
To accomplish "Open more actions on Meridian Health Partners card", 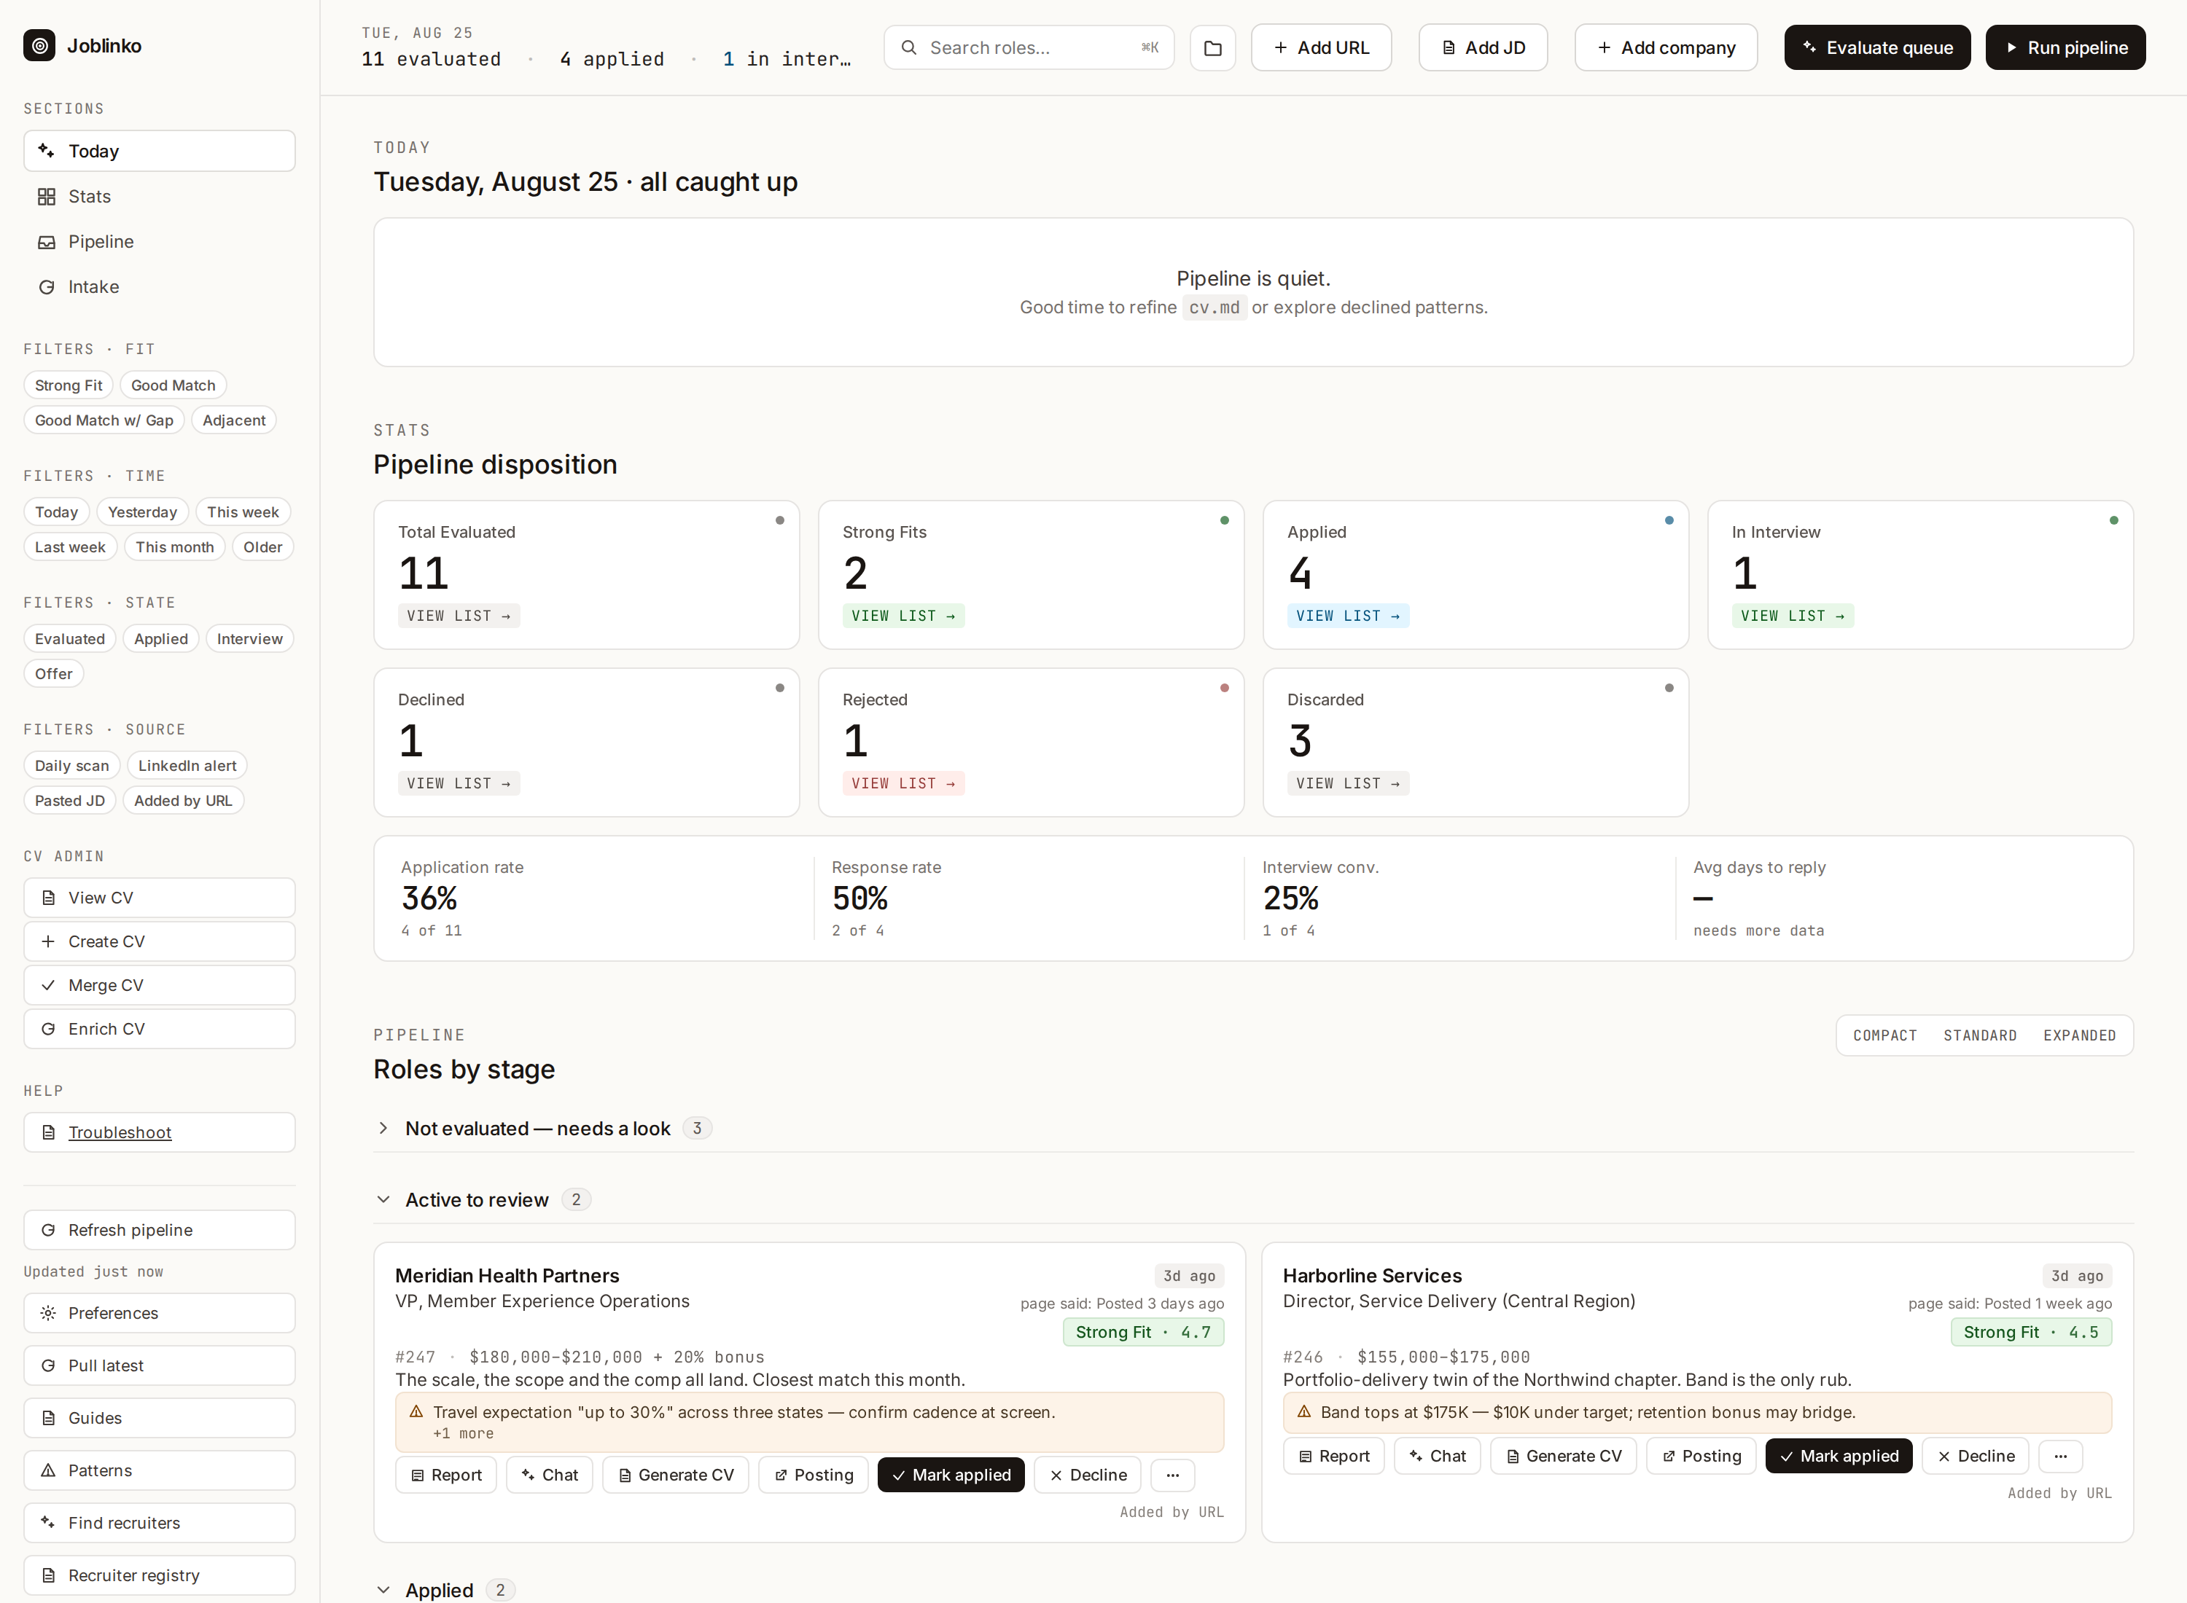I will point(1173,1475).
